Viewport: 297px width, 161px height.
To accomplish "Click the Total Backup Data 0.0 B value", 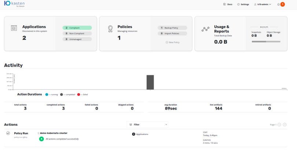I will tap(221, 42).
